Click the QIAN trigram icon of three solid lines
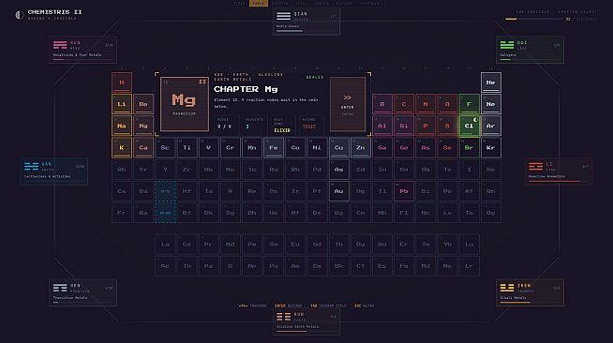Image resolution: width=613 pixels, height=343 pixels. click(x=283, y=16)
